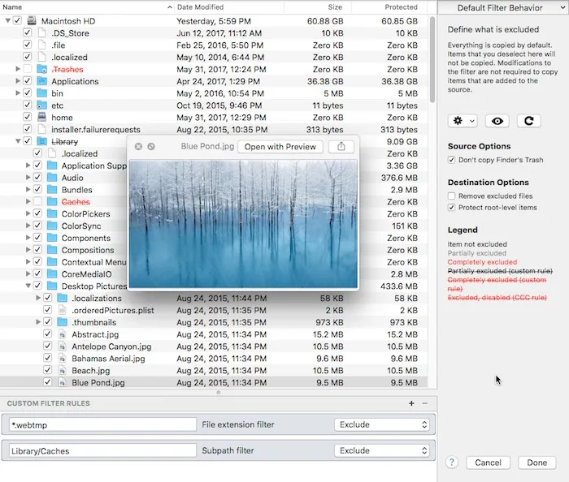Collapse the Desktop Pictures folder
The image size is (569, 482).
point(28,286)
